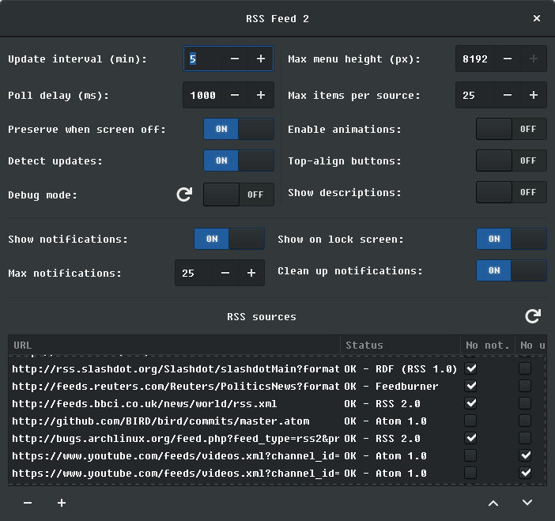Decrease max menu height value
Viewport: 555px width, 521px height.
point(508,59)
